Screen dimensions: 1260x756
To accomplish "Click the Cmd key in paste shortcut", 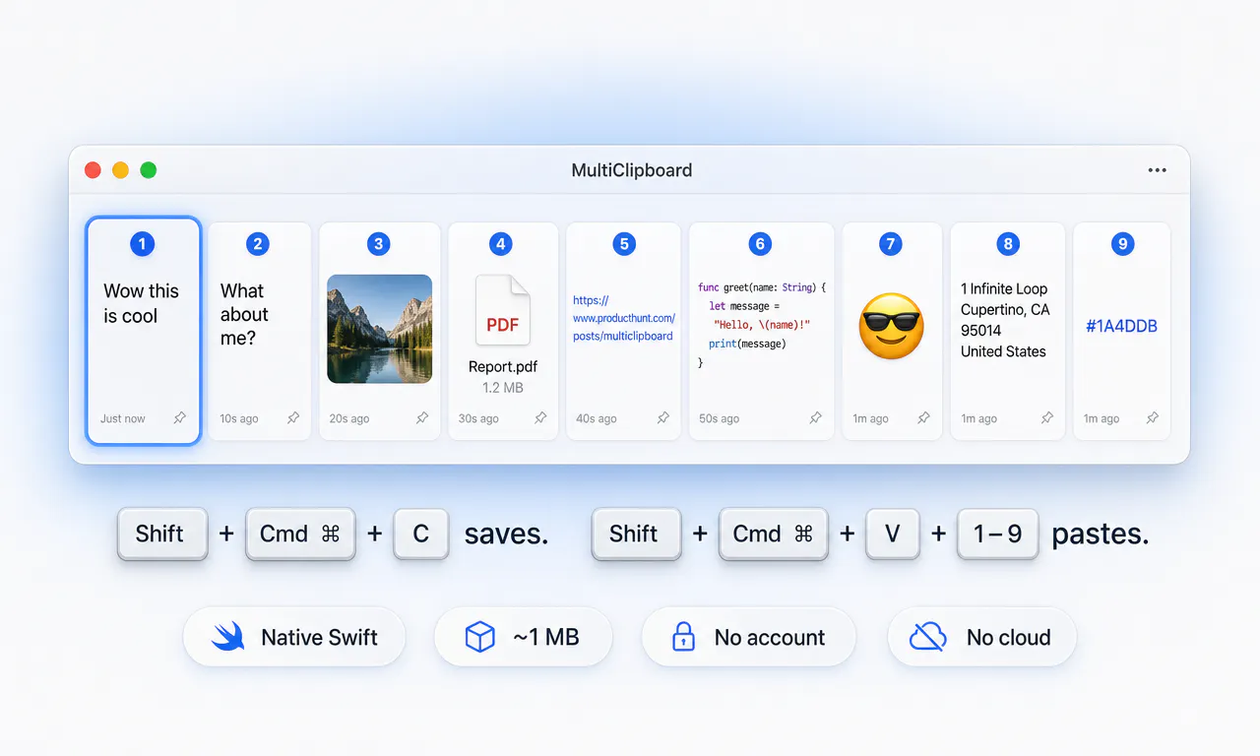I will 774,534.
